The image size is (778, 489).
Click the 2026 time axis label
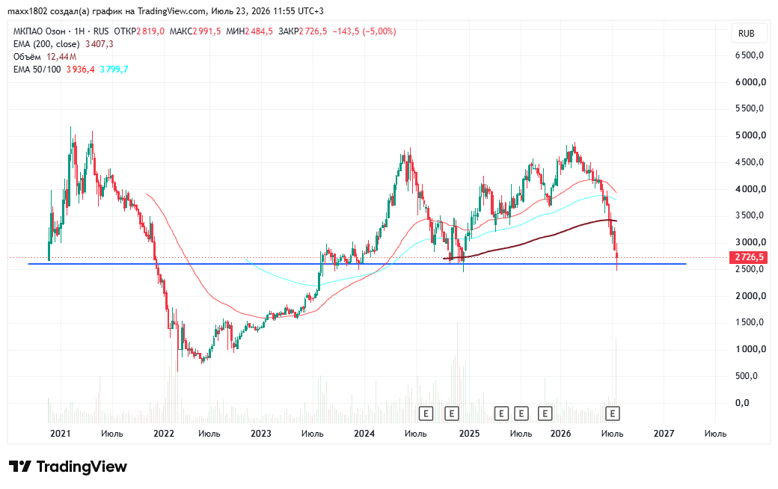pos(560,434)
